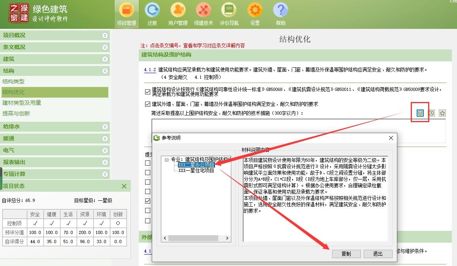Open 设置 gear icon
The width and height of the screenshot is (457, 266).
pyautogui.click(x=255, y=14)
